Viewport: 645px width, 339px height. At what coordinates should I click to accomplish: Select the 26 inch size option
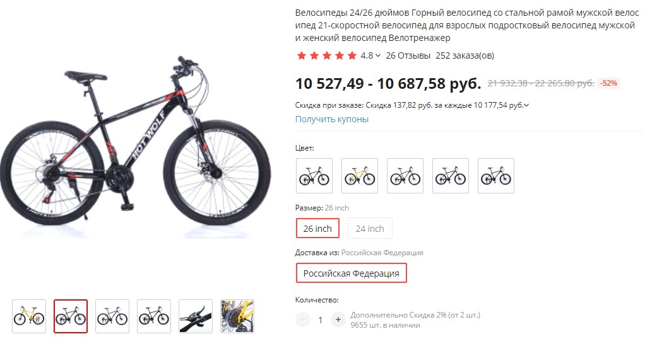coord(317,228)
